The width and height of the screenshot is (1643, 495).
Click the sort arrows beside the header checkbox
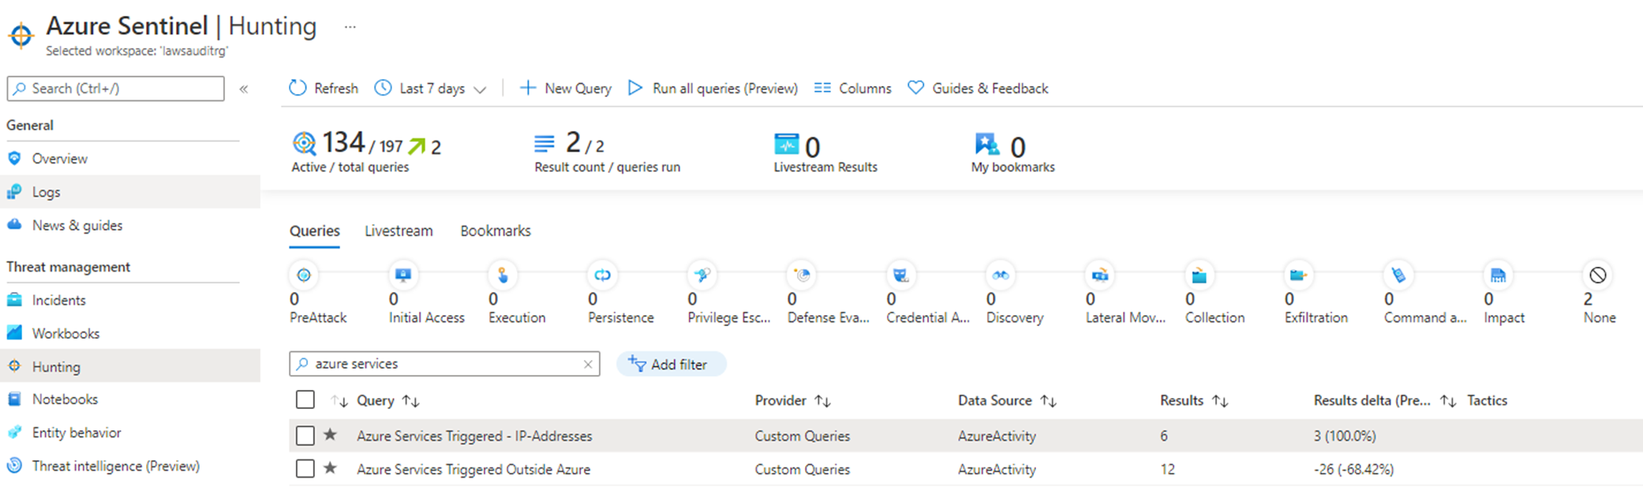coord(339,401)
